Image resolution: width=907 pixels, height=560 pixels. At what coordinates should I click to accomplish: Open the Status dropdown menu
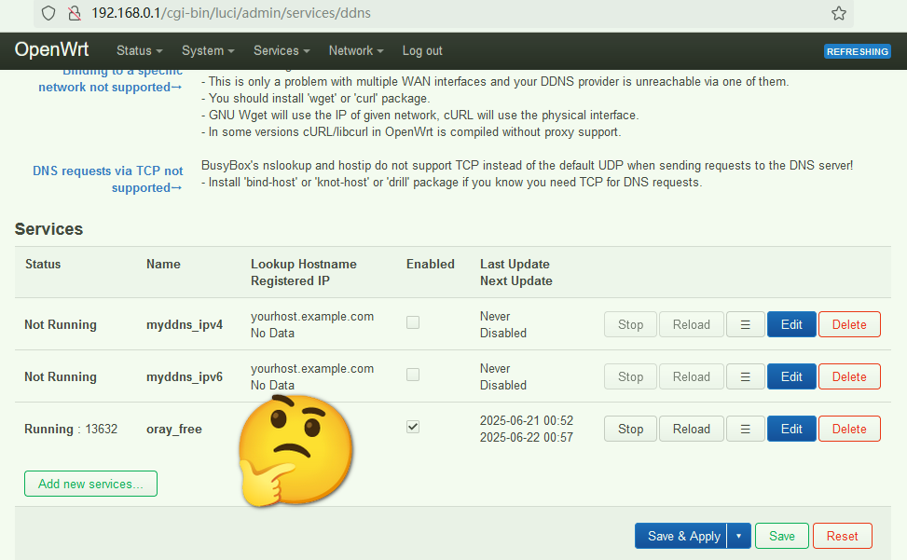coord(139,51)
